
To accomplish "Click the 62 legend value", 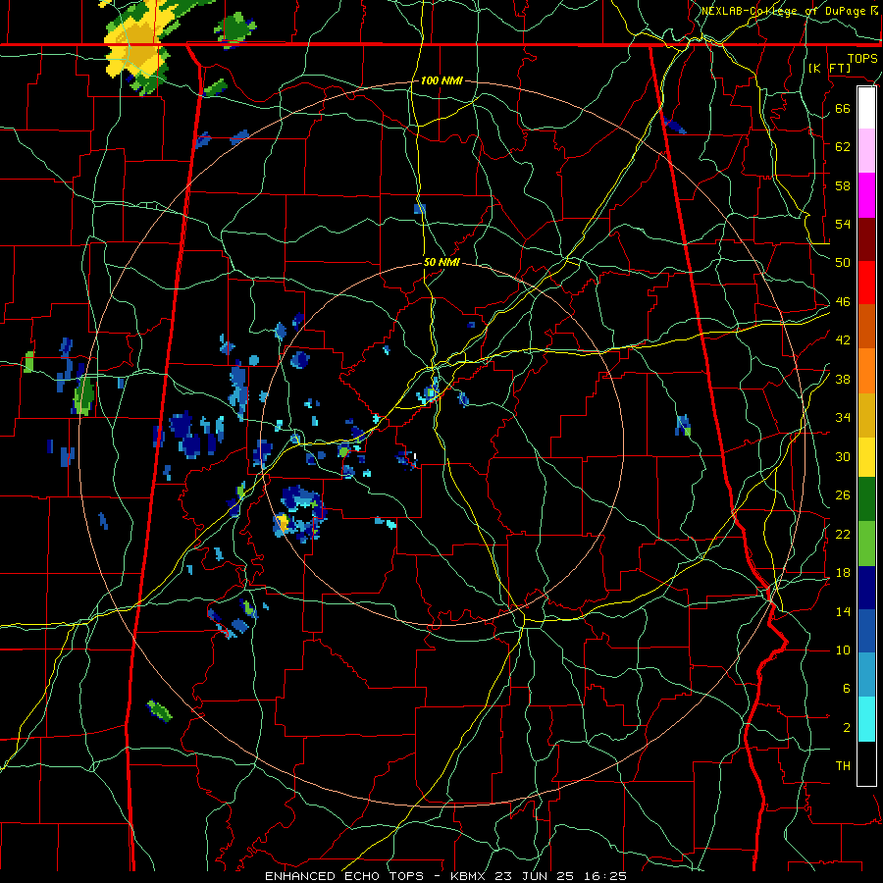I will (x=843, y=146).
